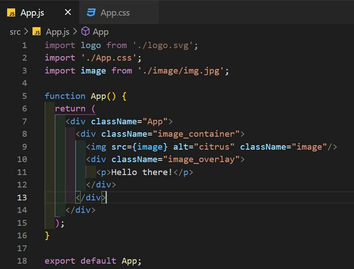Click the CSS file icon on App.css tab

(x=91, y=12)
